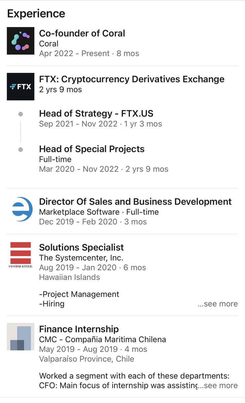Image resolution: width=245 pixels, height=403 pixels.
Task: Open FTX: Cryptocurrency Derivatives Exchange company page
Action: (x=132, y=79)
